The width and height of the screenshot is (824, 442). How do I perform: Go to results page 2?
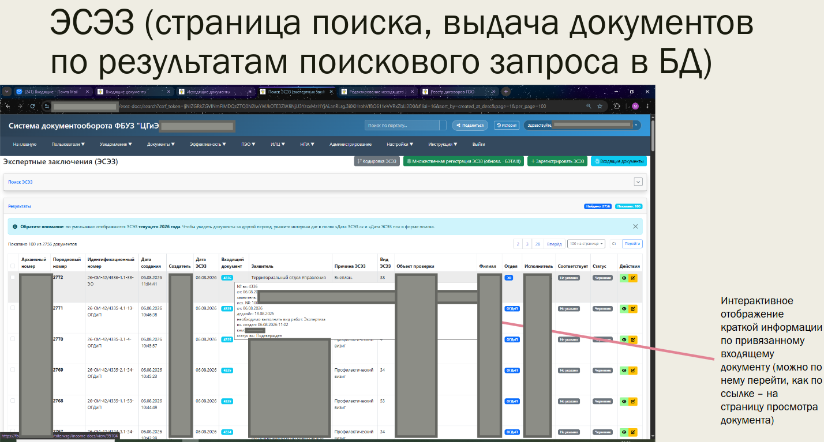click(518, 244)
